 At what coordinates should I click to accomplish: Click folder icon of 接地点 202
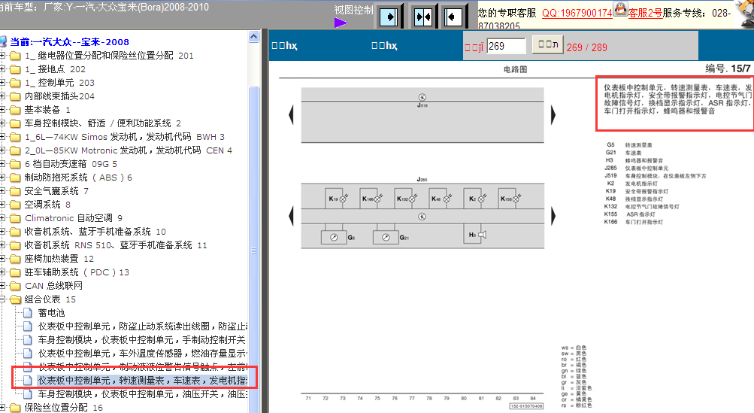click(15, 69)
